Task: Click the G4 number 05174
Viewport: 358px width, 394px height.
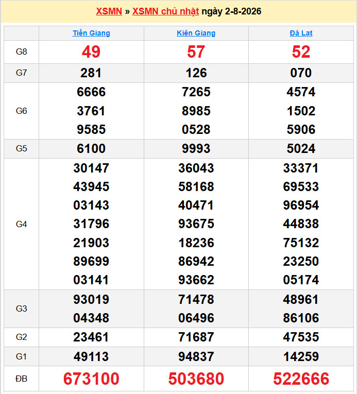Action: (x=301, y=280)
